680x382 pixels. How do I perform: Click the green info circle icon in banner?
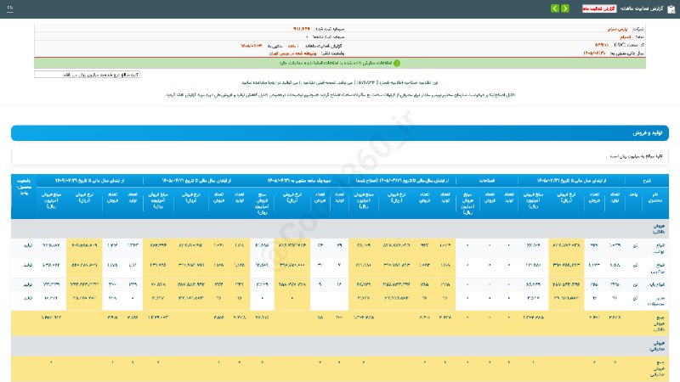(x=397, y=63)
